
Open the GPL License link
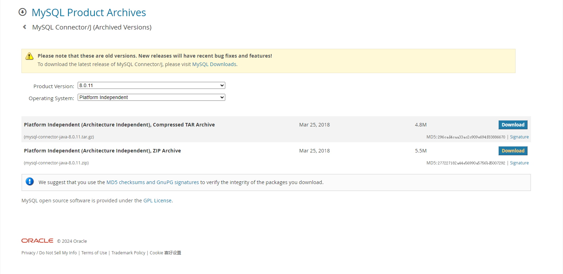pos(157,201)
